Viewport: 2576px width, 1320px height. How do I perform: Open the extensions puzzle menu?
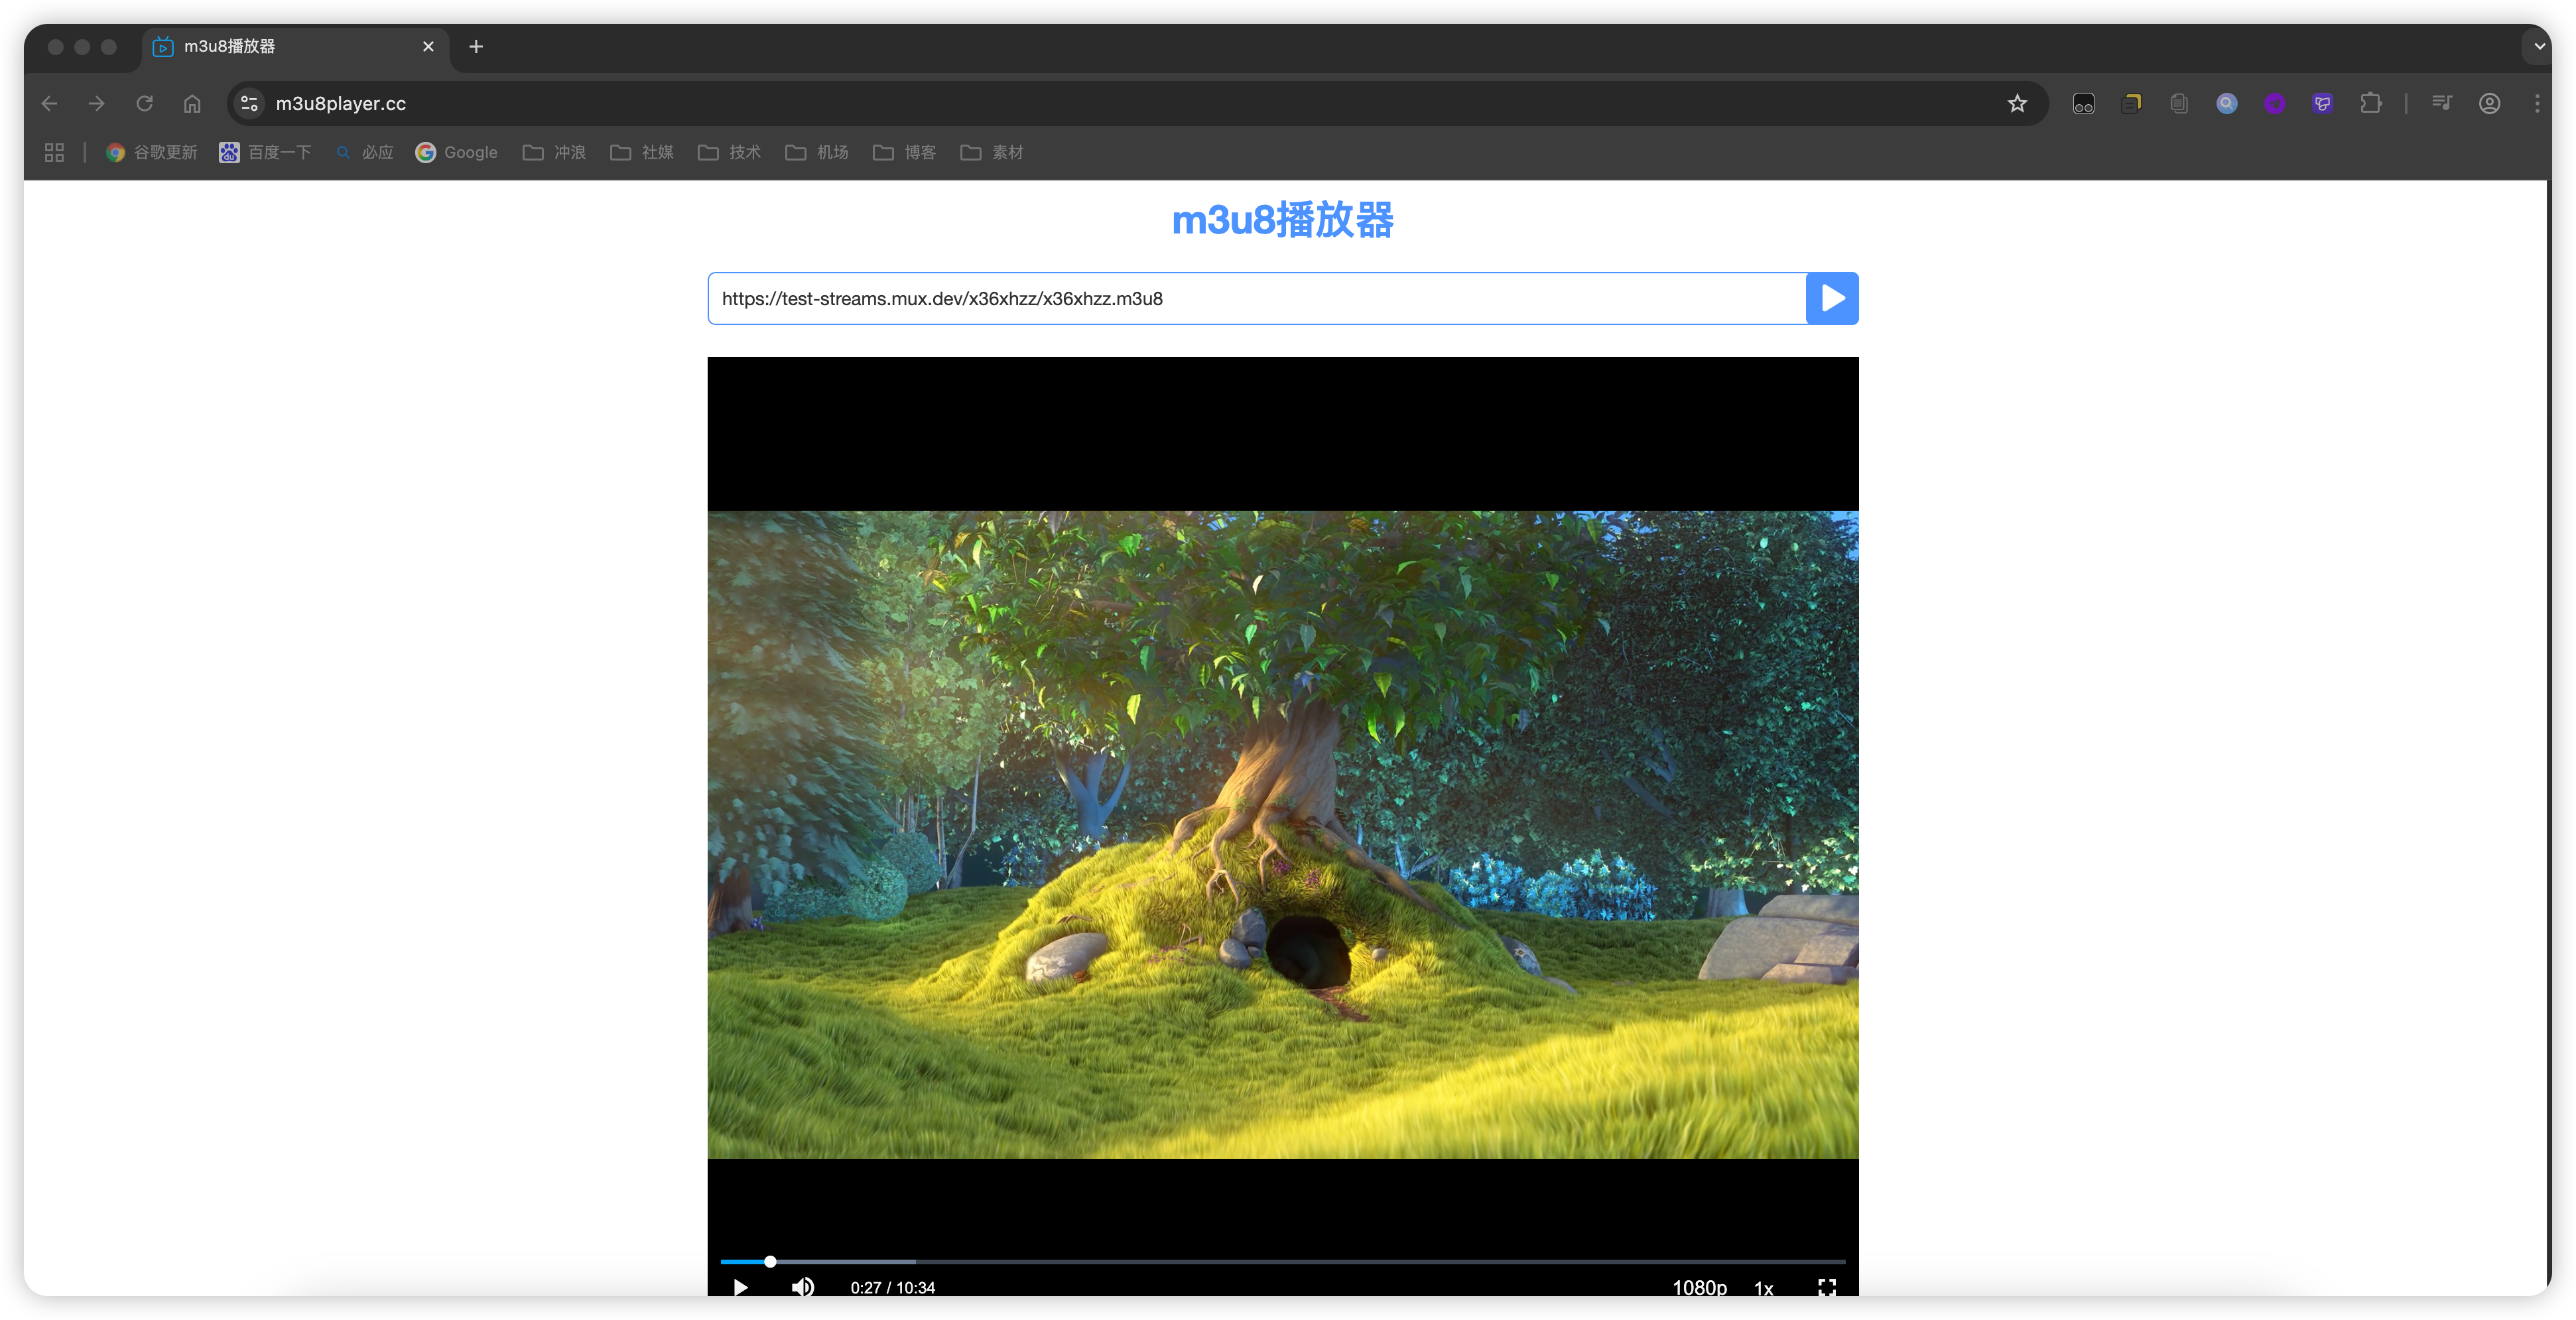[2370, 103]
